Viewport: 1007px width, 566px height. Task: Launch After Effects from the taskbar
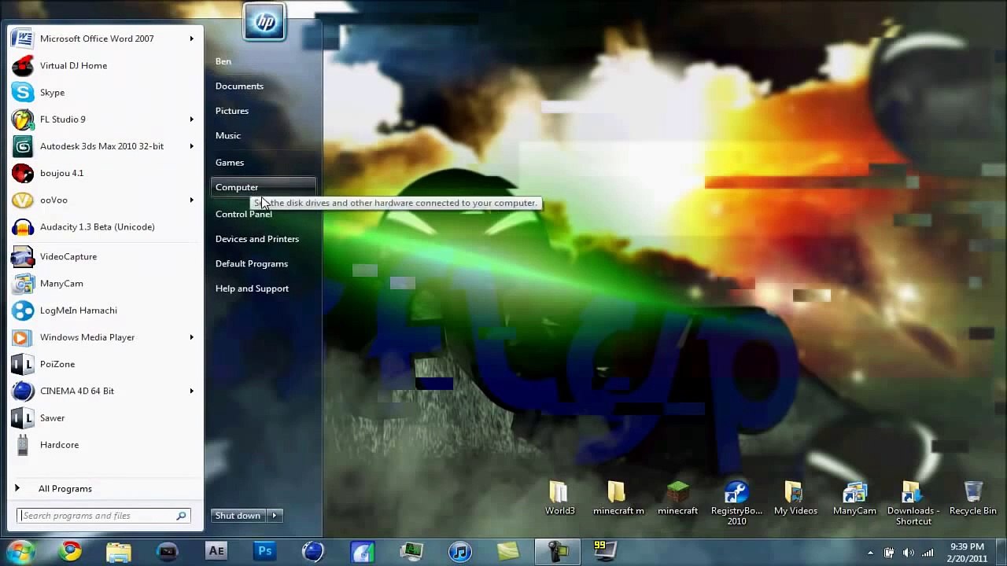[216, 552]
